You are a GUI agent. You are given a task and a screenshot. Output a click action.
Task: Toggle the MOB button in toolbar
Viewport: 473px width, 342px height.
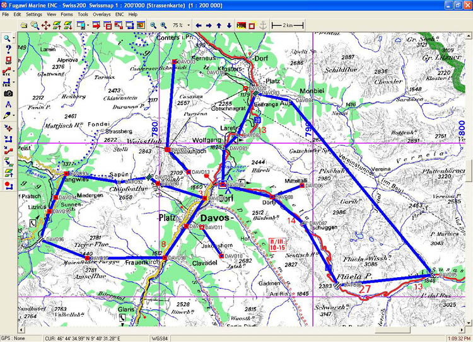(x=241, y=25)
